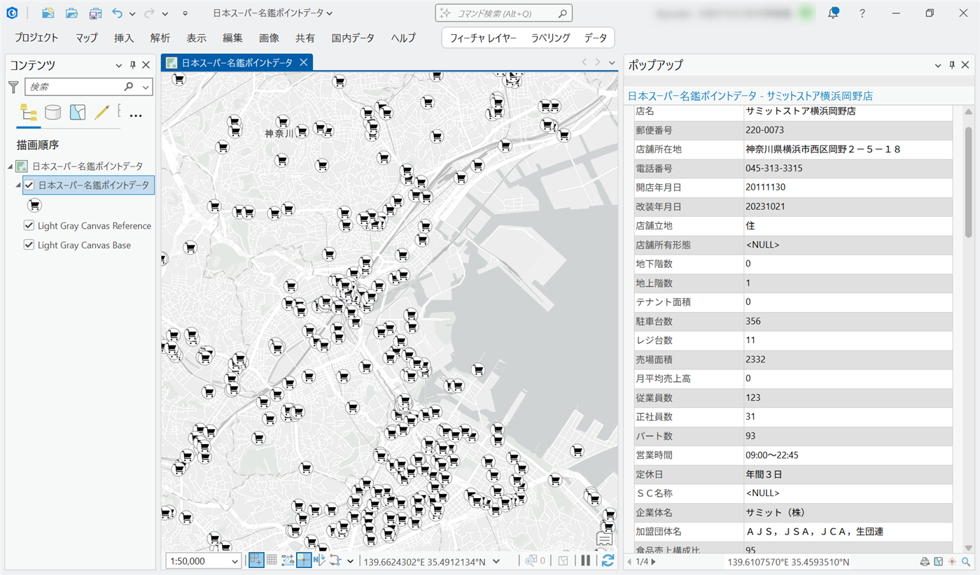The height and width of the screenshot is (575, 980).
Task: Click the refresh map icon
Action: 607,560
